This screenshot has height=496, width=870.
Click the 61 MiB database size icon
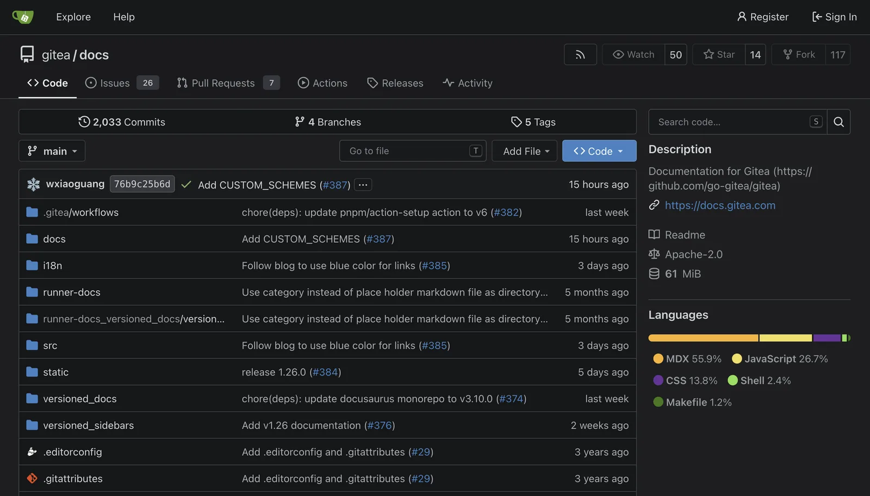(x=654, y=273)
